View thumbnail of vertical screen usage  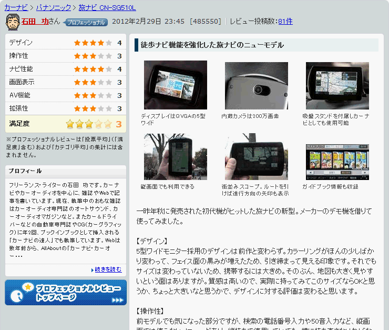tap(176, 157)
